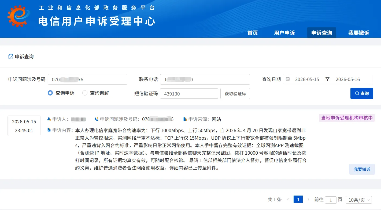Go to next page arrow
This screenshot has height=210, width=381.
point(308,199)
